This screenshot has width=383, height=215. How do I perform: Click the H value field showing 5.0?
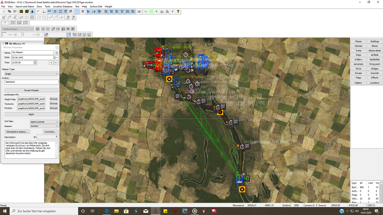pos(39,35)
